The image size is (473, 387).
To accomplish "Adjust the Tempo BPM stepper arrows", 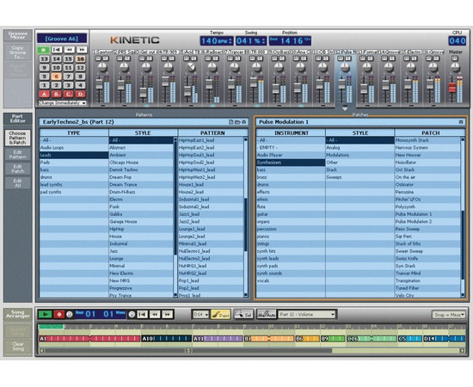I will coord(230,40).
